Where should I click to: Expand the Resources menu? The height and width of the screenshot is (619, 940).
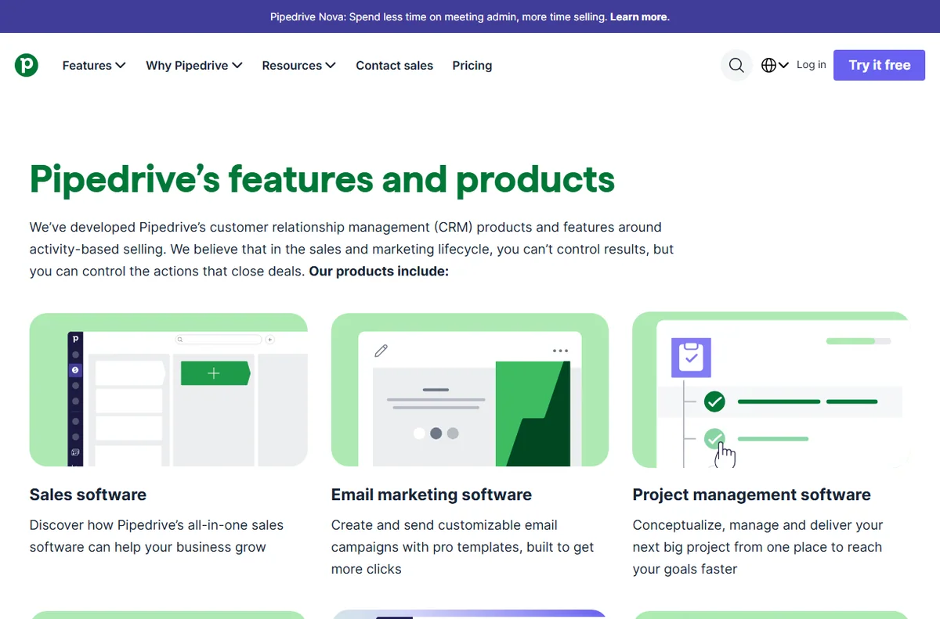[x=299, y=66]
